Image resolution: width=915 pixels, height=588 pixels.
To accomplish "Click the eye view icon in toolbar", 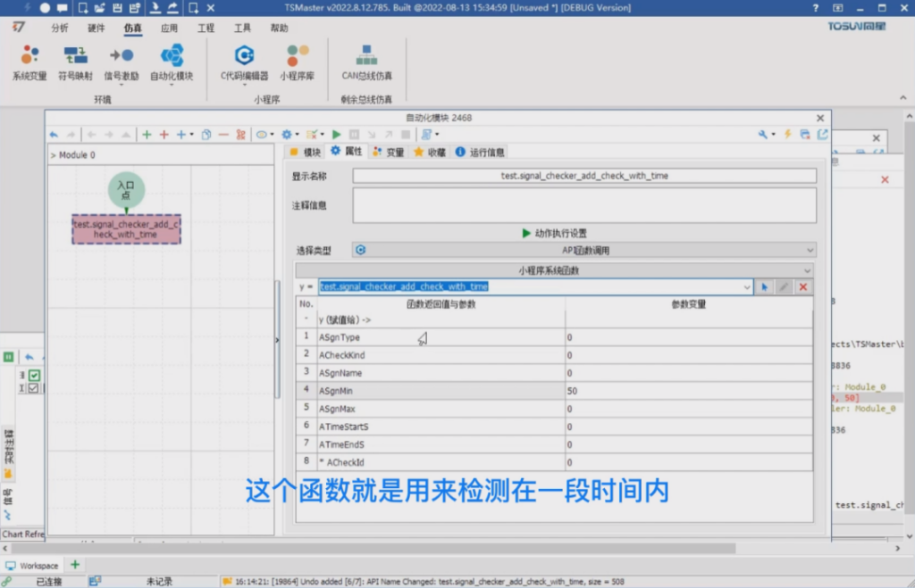I will pyautogui.click(x=262, y=135).
